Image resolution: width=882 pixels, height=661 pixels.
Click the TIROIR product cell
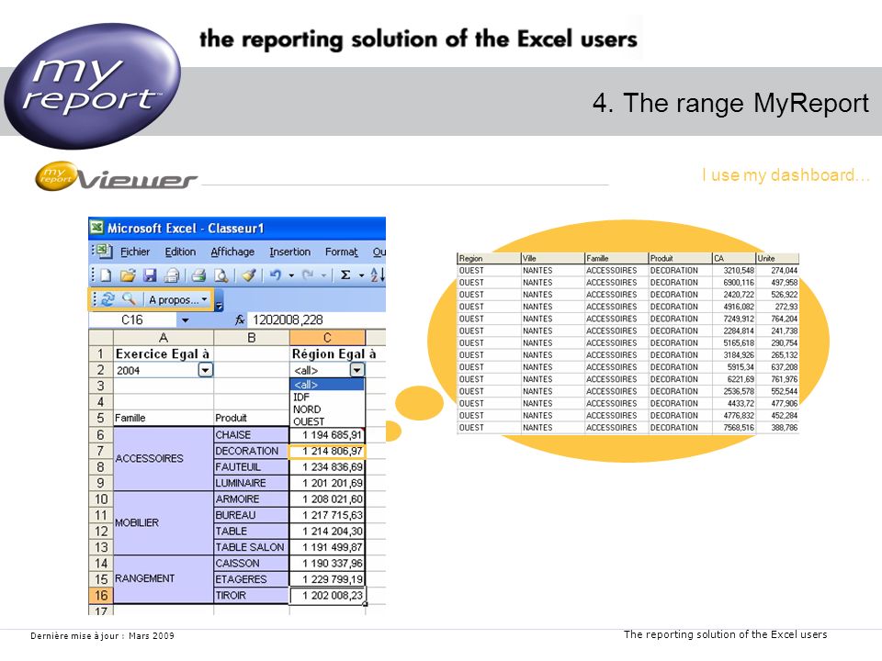click(252, 595)
